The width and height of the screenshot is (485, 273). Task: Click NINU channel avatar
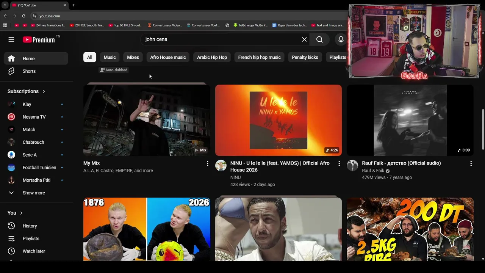click(x=221, y=166)
